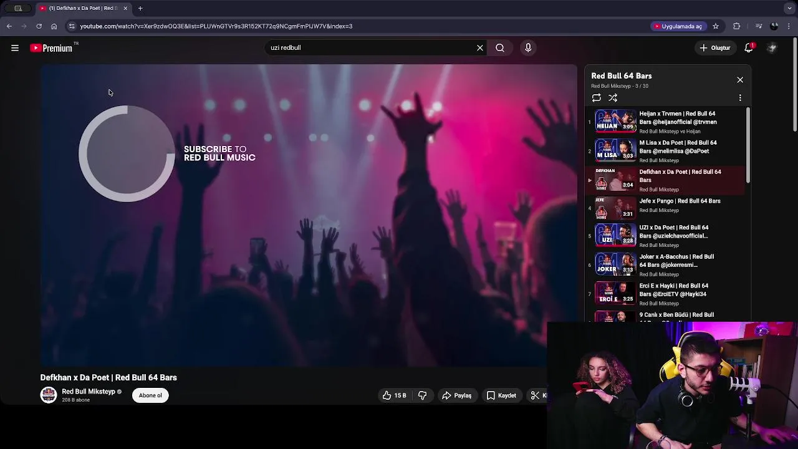Viewport: 798px width, 449px height.
Task: Open Red Bull Miksteyp channel name
Action: pyautogui.click(x=89, y=392)
